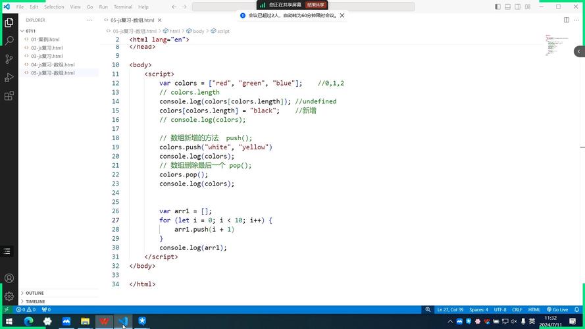
Task: Click the errors and warnings status indicator
Action: tap(26, 310)
